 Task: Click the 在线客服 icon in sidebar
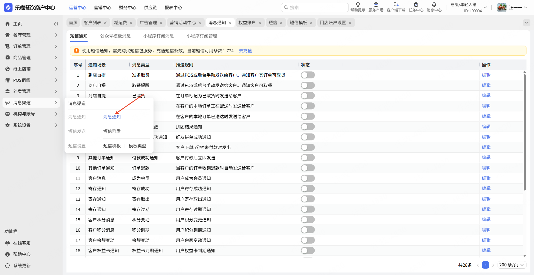8,243
